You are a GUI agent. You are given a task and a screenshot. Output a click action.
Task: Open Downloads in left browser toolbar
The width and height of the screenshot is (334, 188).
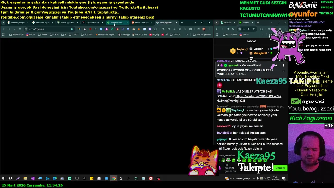(174, 29)
